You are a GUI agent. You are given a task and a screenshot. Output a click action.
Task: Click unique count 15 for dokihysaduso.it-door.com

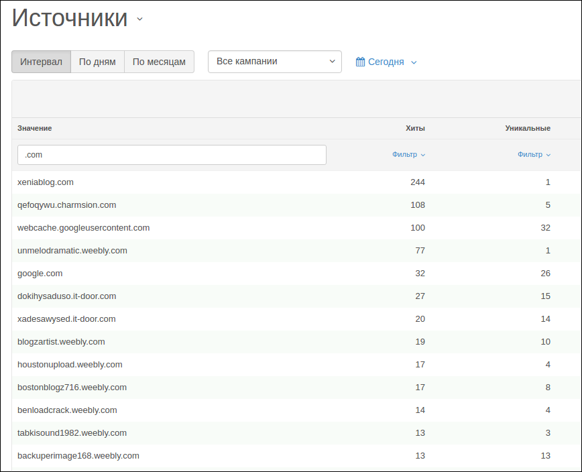[x=545, y=296]
